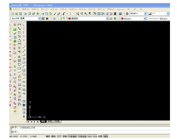Select the Polygon draw tool
Viewport: 177px width, 139px height.
point(24,59)
